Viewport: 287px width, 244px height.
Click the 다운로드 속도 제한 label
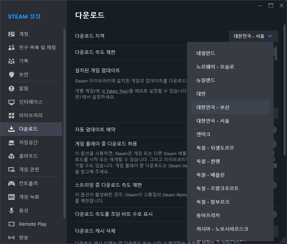pyautogui.click(x=95, y=52)
